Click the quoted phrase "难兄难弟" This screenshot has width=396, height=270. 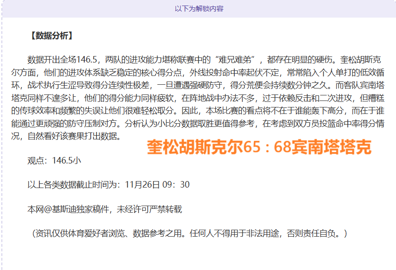coord(238,60)
